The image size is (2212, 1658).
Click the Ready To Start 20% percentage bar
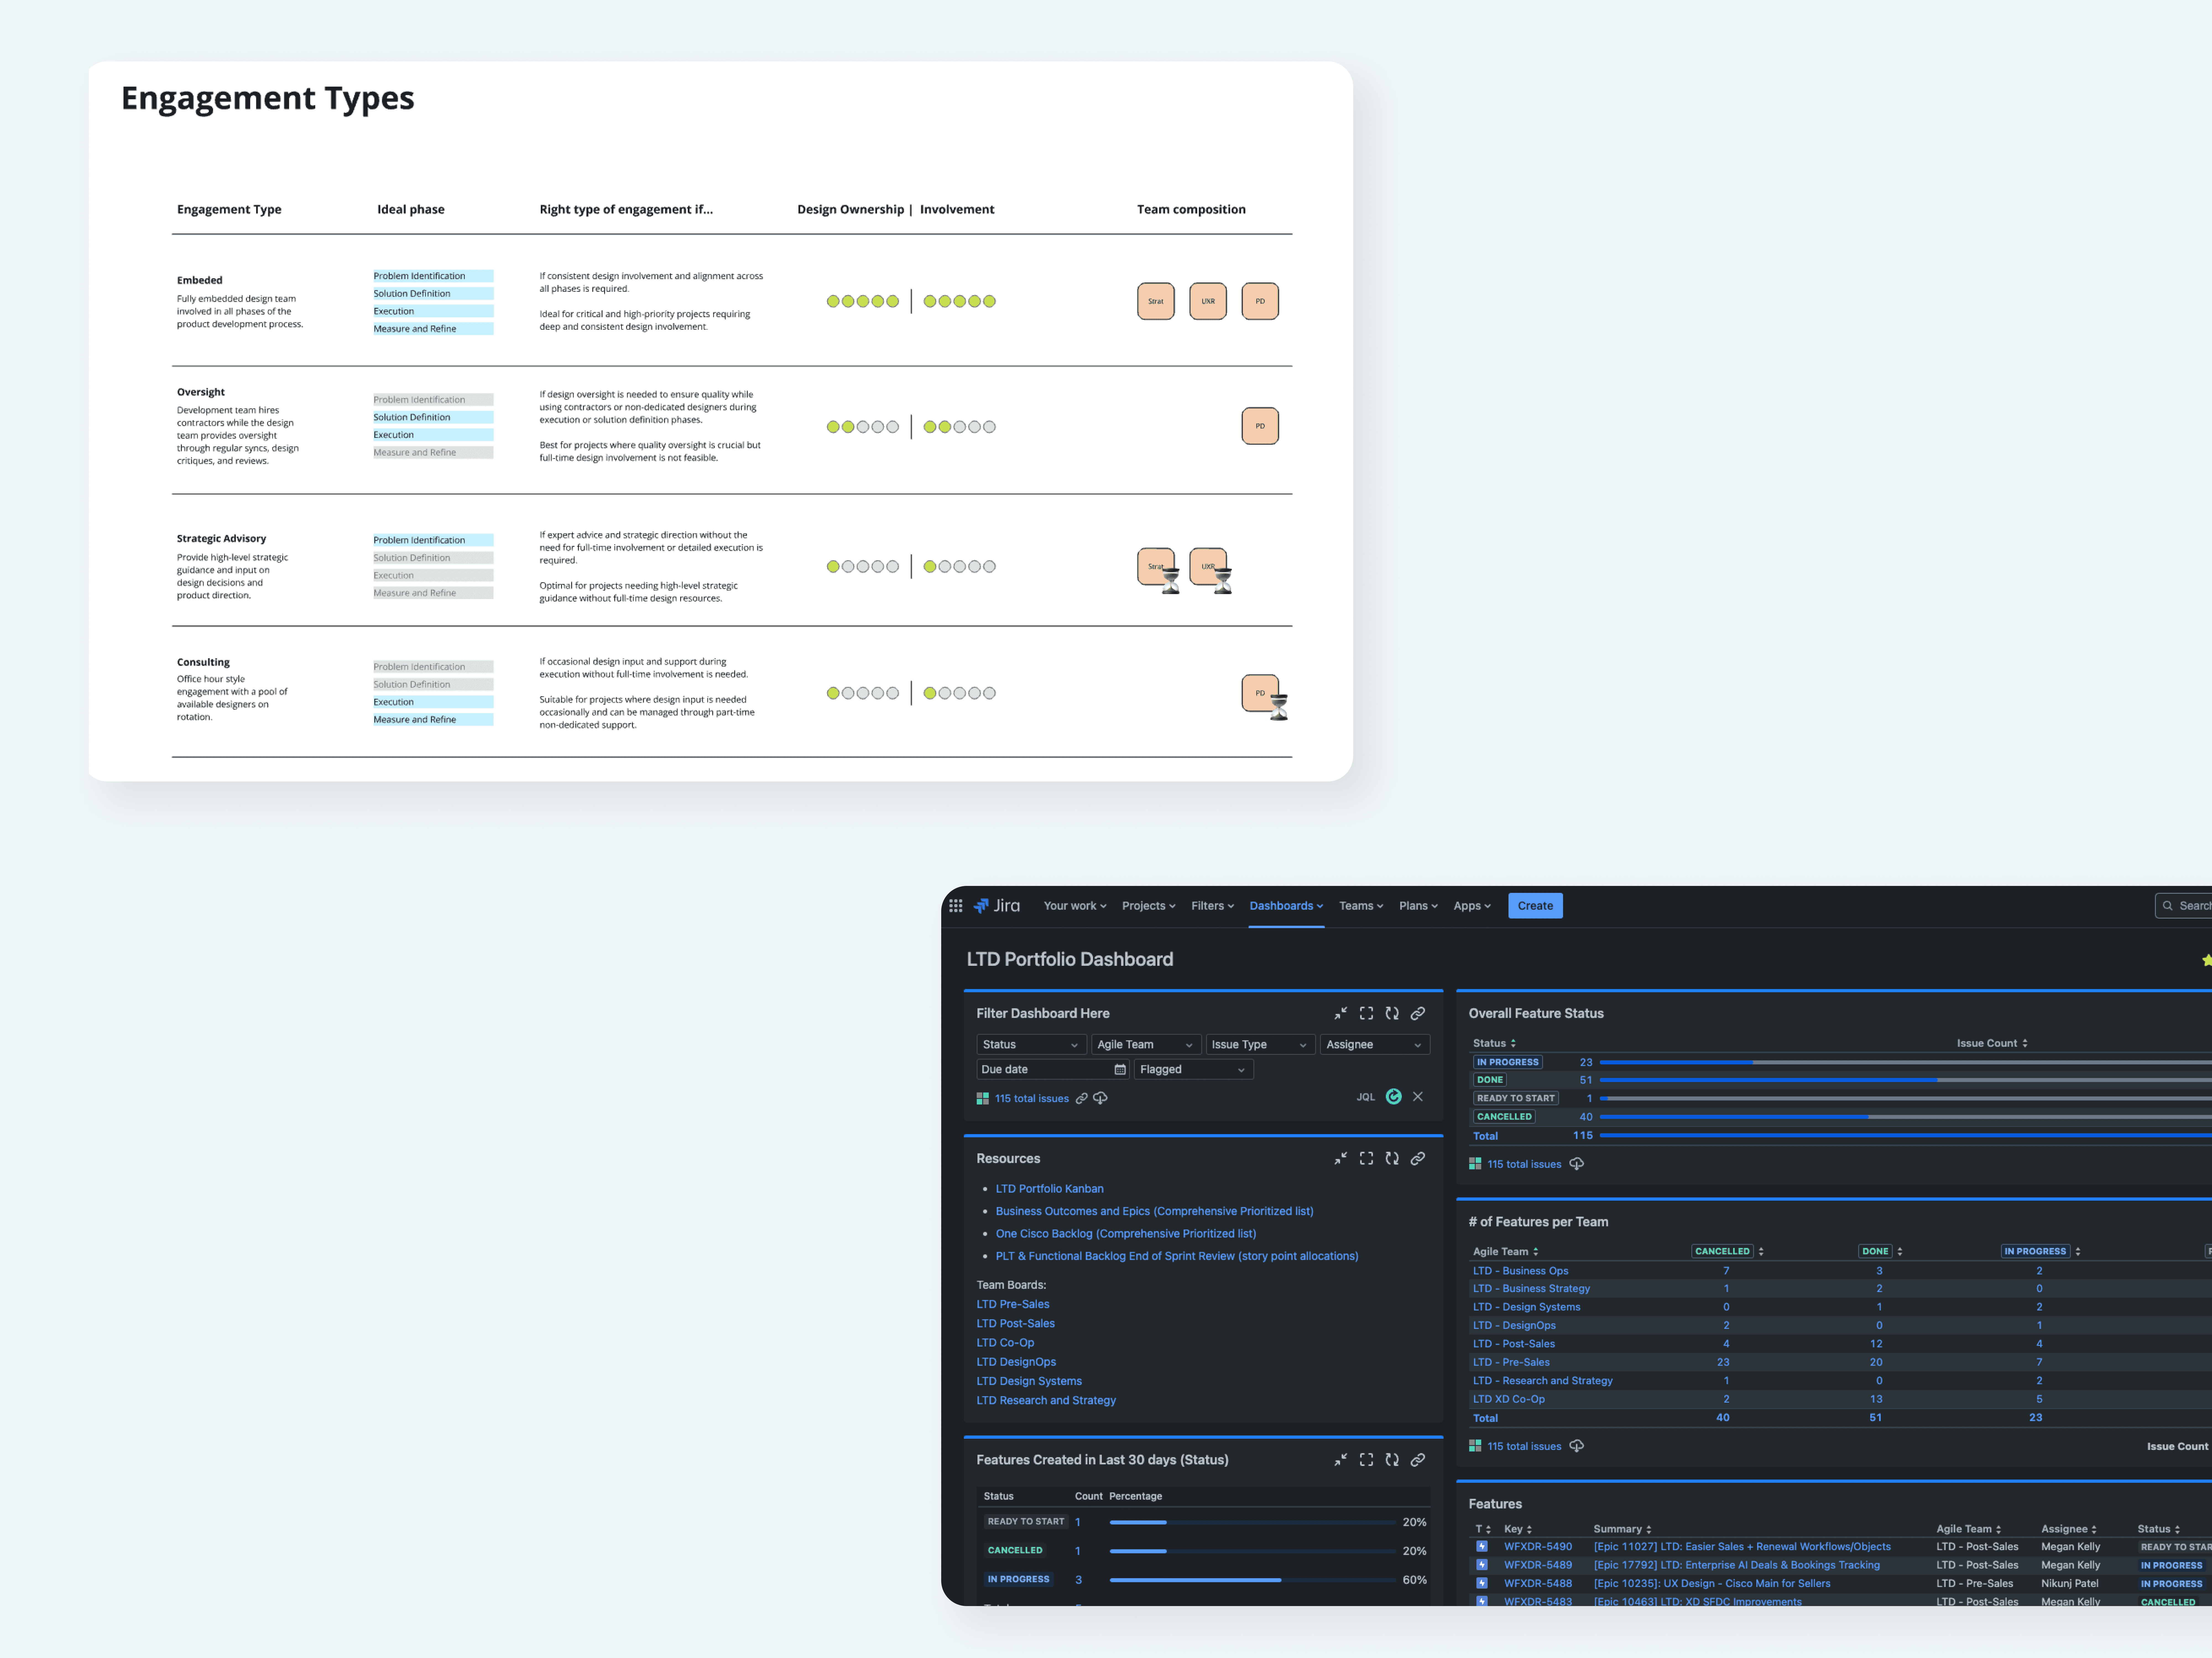(1253, 1522)
